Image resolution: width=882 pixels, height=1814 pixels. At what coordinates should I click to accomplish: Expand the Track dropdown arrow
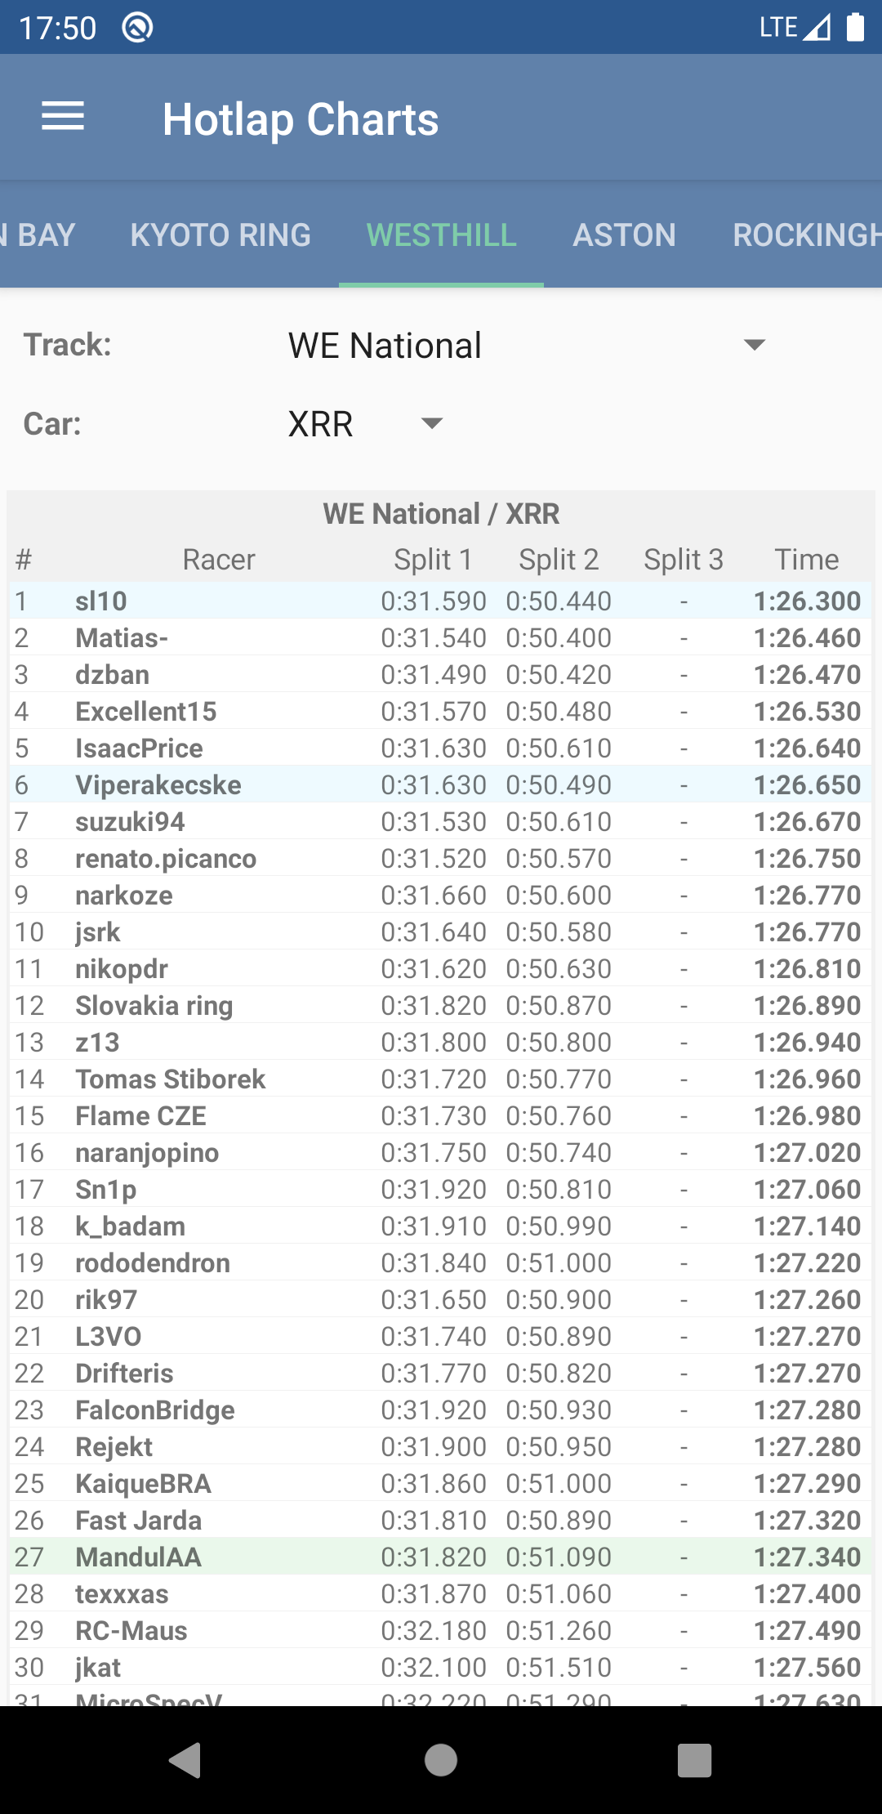[755, 345]
